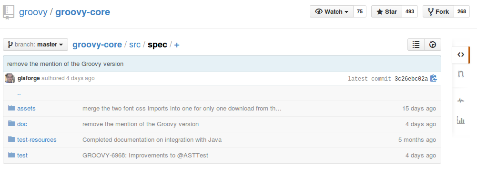Screen dimensions: 477x175
Task: Click the test folder icon
Action: coord(11,155)
